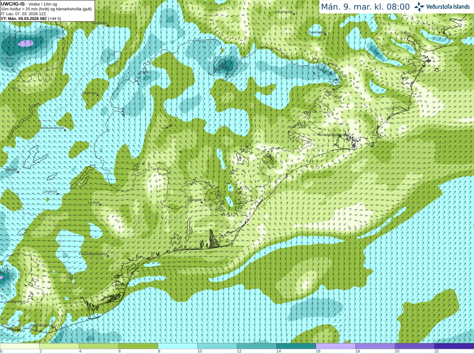Click the 18–20 m/s purple legend swatch
The width and height of the screenshot is (474, 354).
375,346
